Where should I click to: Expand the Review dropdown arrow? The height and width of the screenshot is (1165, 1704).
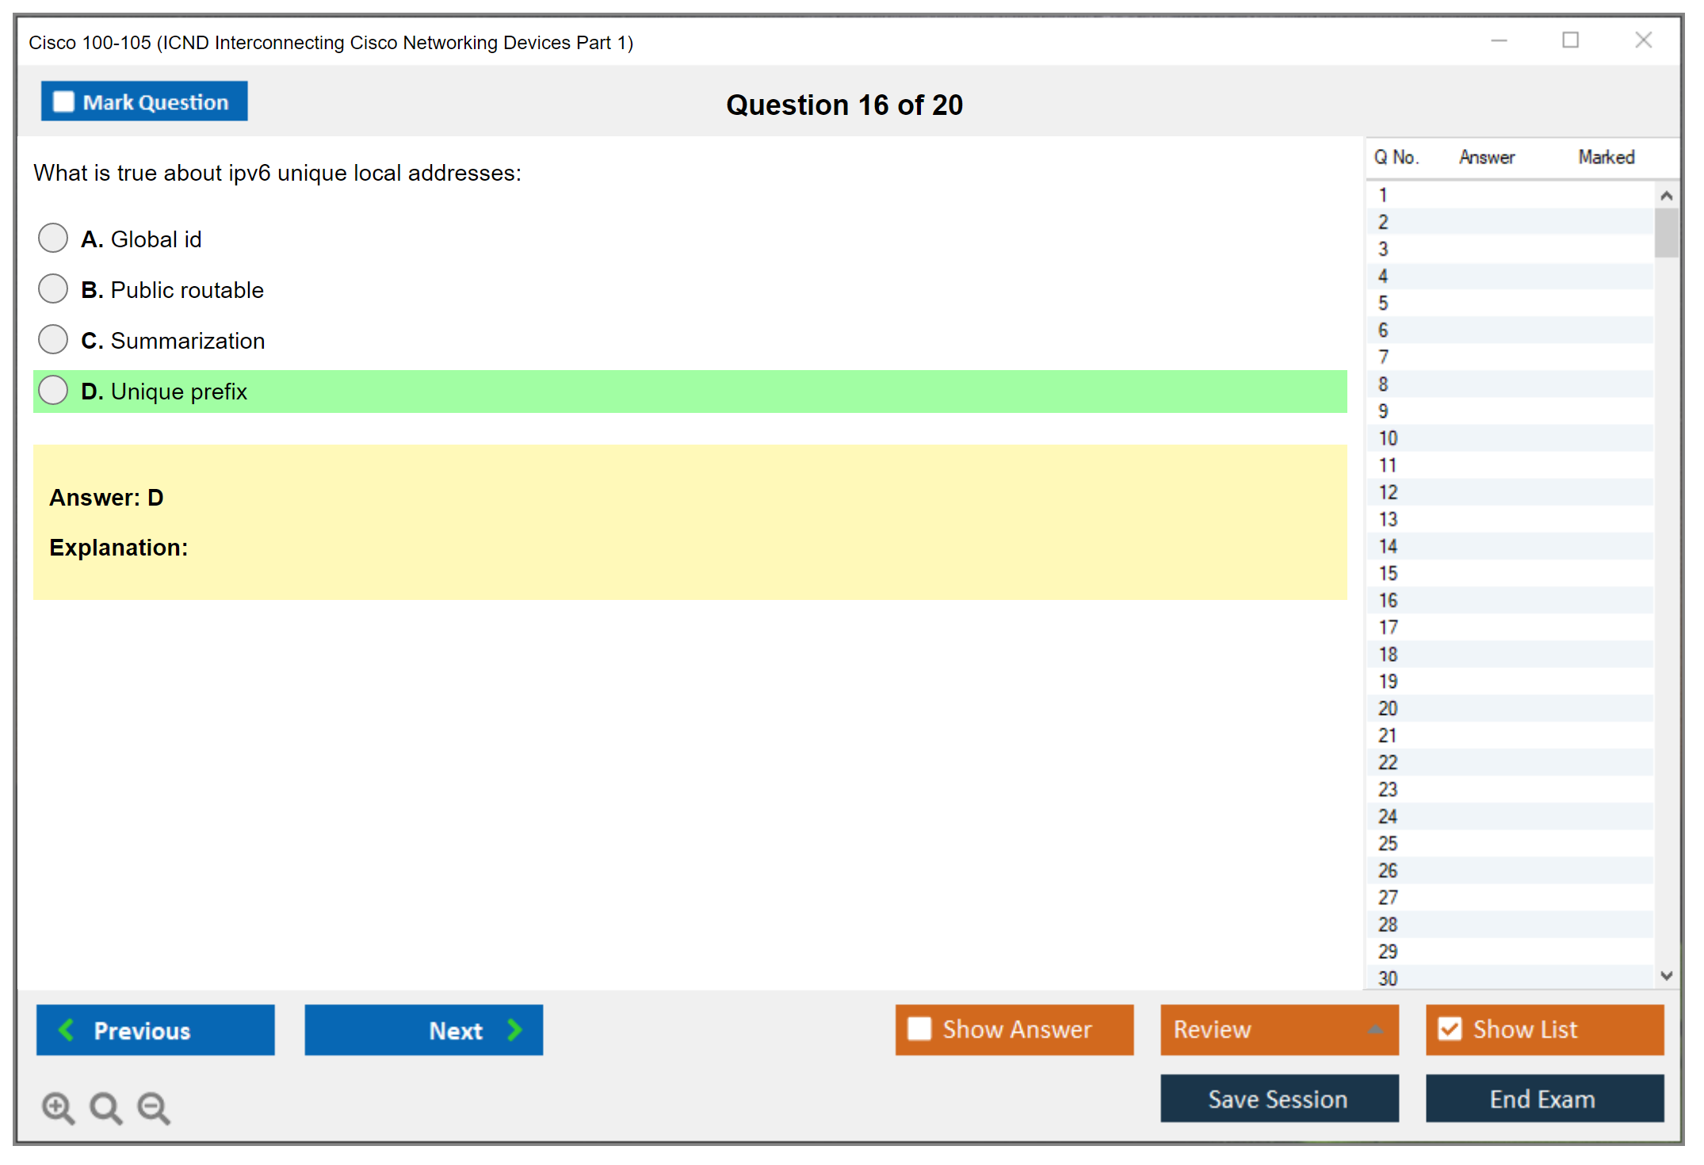1375,1029
